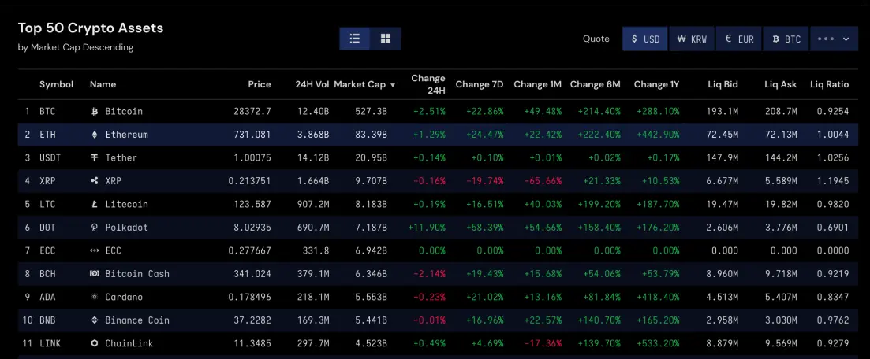Image resolution: width=870 pixels, height=359 pixels.
Task: Sort by the Change 7D column
Action: (480, 84)
